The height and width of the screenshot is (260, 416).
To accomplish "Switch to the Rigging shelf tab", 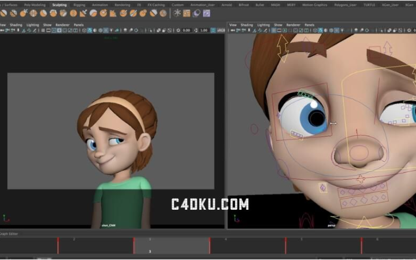I will (x=79, y=5).
